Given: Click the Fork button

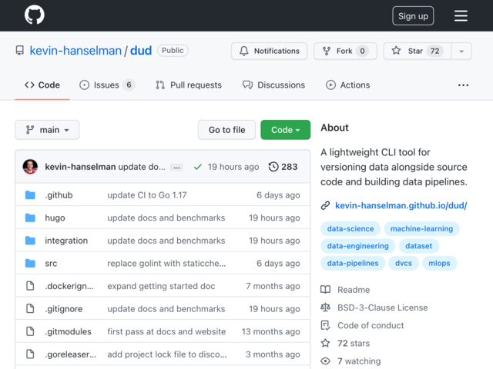Looking at the screenshot, I should point(345,52).
